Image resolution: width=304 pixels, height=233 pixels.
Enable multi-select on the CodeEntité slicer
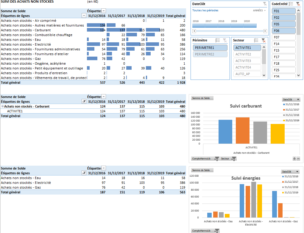click(x=291, y=4)
